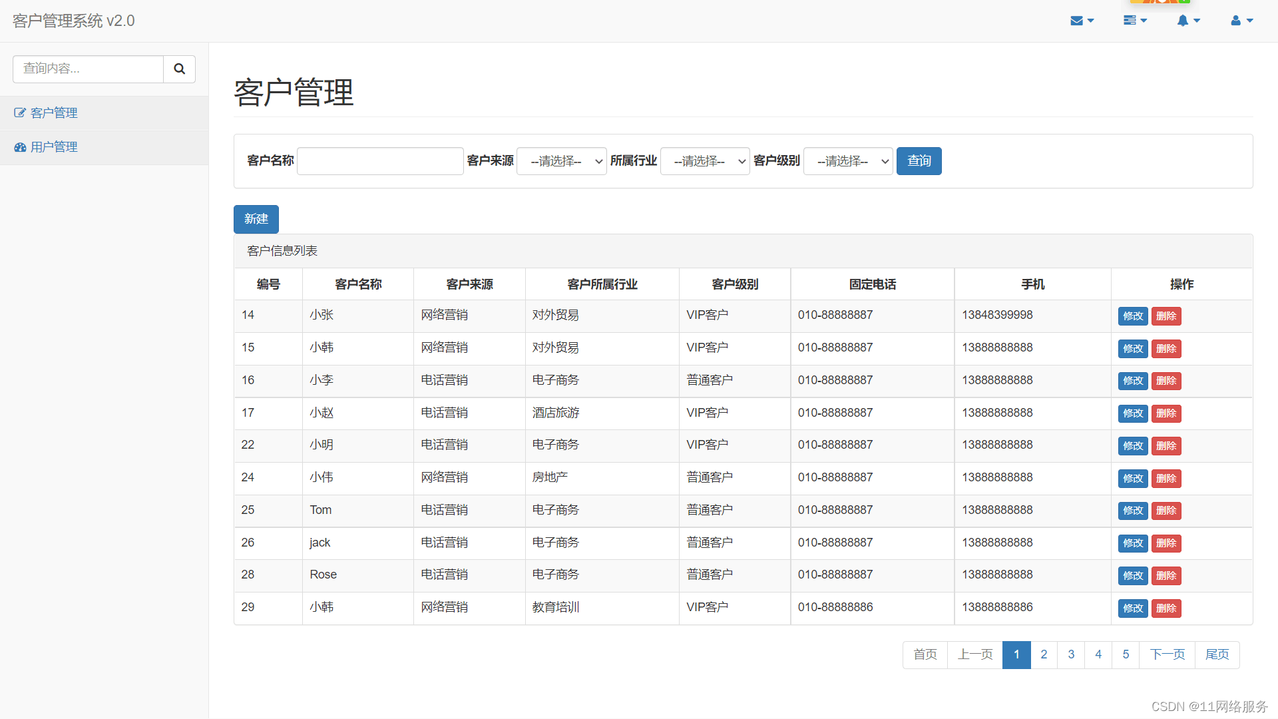Click 修改 for customer 小张
The height and width of the screenshot is (719, 1278).
pos(1132,316)
